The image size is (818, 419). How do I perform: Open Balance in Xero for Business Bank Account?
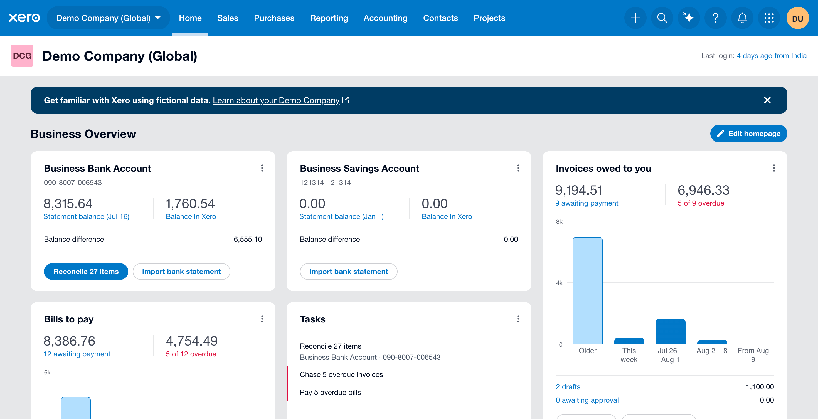(191, 216)
